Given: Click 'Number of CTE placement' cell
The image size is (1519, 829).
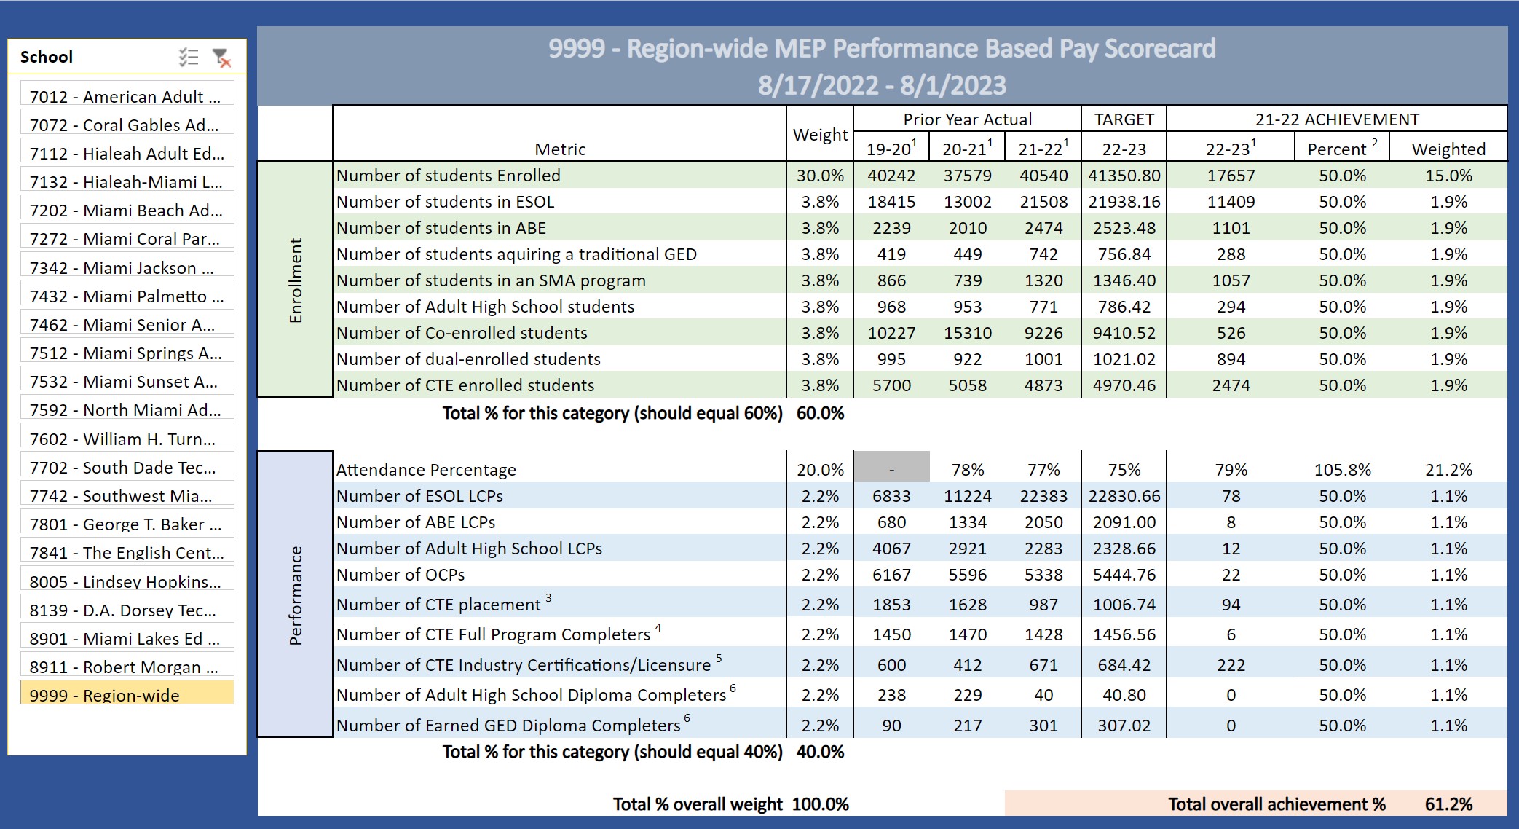Looking at the screenshot, I should click(559, 604).
